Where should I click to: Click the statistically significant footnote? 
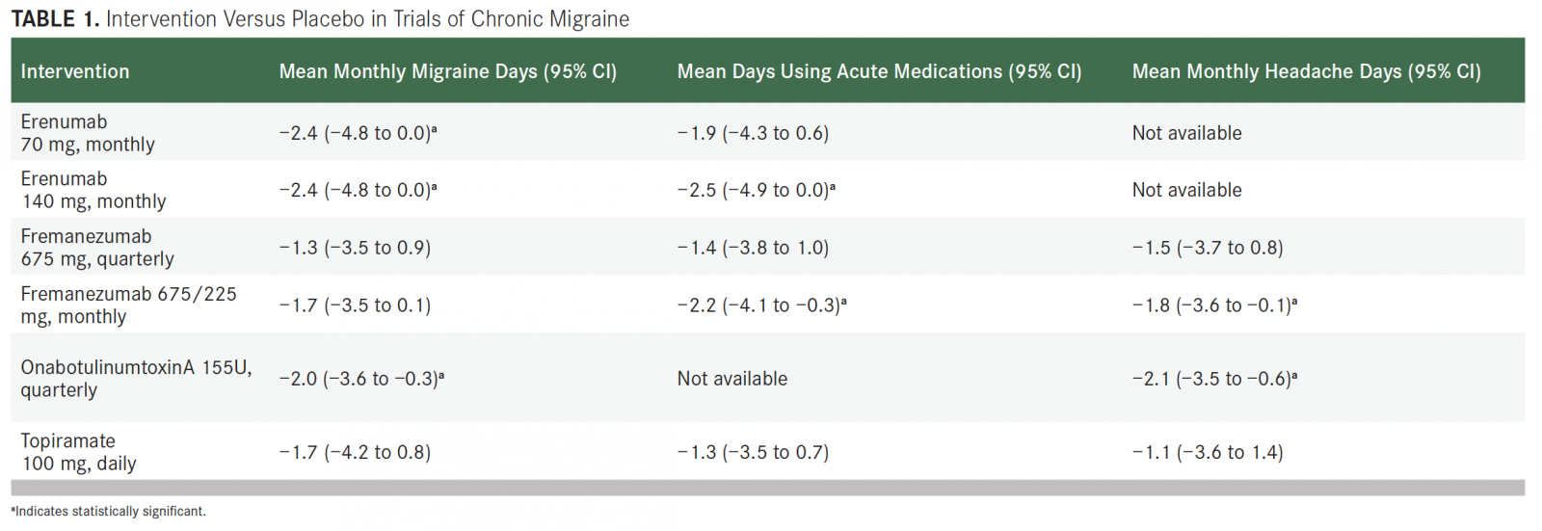tap(108, 512)
